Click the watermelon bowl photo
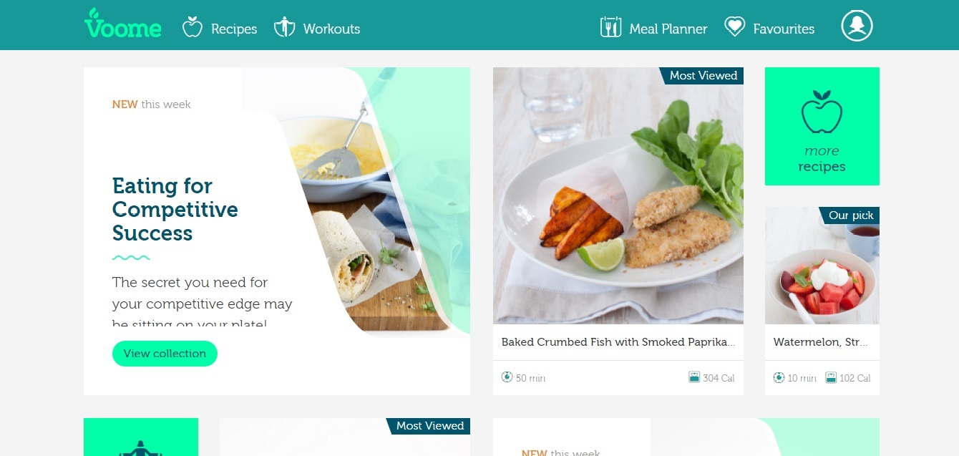959x456 pixels. tap(822, 266)
